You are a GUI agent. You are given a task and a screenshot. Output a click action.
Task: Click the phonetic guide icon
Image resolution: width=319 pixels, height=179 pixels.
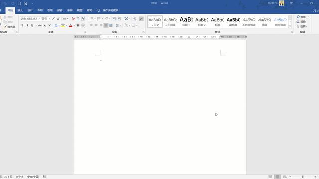pos(78,19)
